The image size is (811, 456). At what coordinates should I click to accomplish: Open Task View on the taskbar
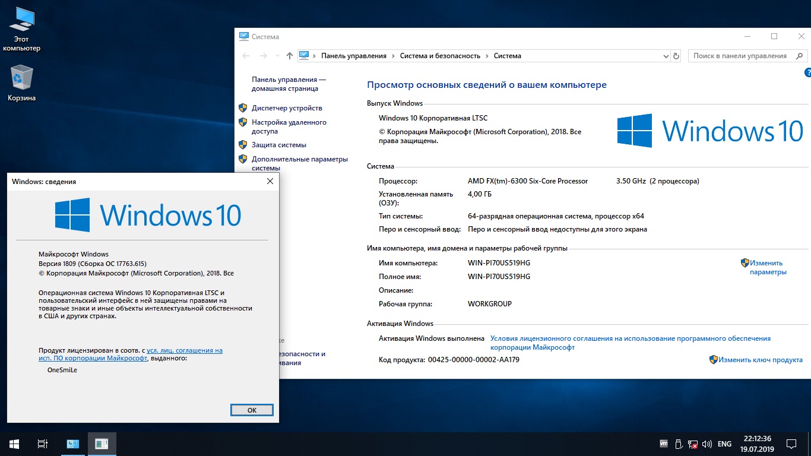click(x=43, y=444)
